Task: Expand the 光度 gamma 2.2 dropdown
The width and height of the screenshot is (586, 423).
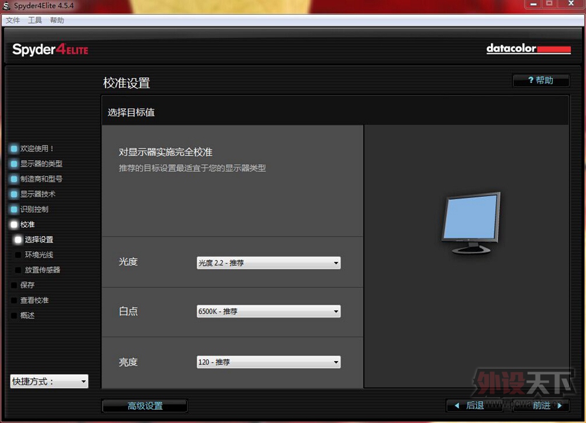Action: click(x=268, y=263)
